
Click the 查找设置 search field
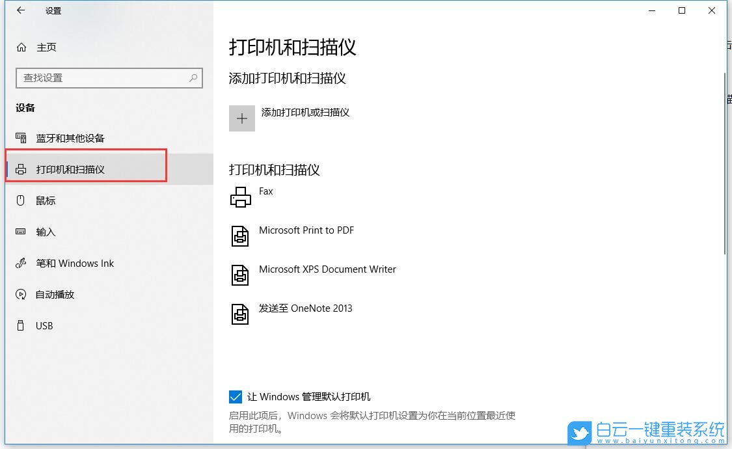point(109,77)
